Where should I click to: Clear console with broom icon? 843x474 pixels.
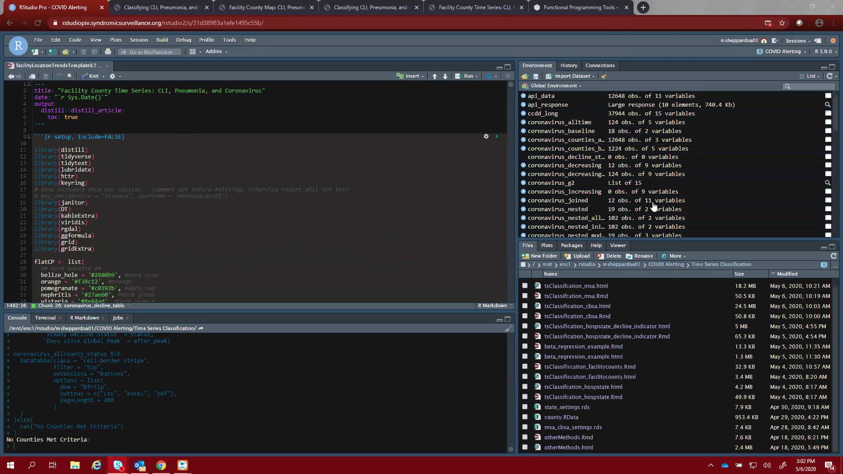pos(508,328)
